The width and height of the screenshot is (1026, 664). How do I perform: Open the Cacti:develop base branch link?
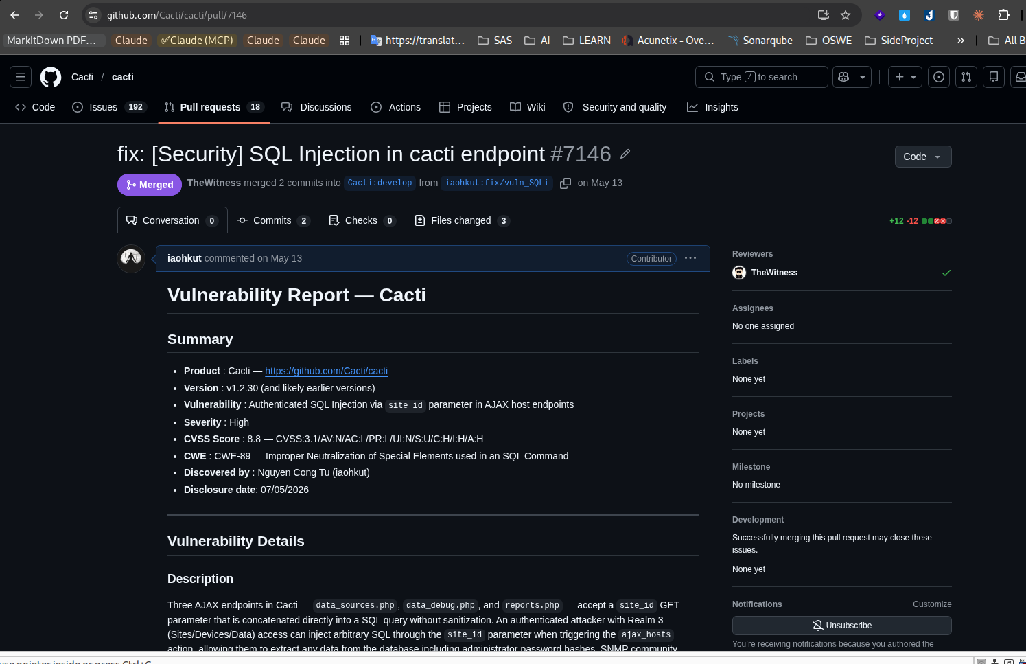click(380, 183)
